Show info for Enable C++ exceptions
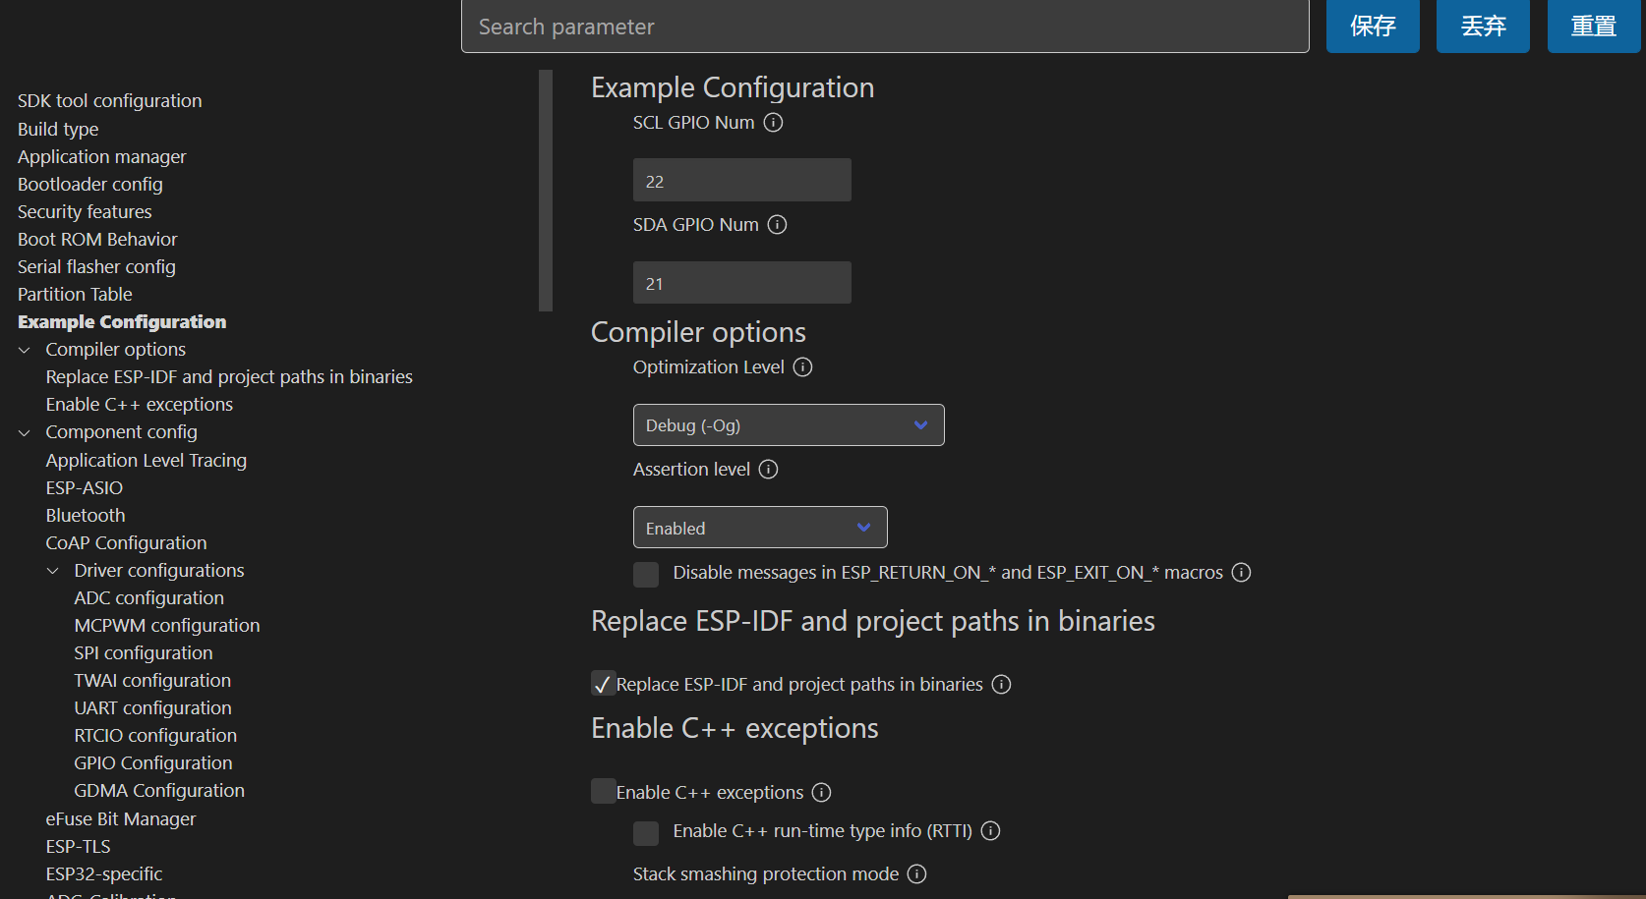Image resolution: width=1646 pixels, height=899 pixels. (x=822, y=793)
